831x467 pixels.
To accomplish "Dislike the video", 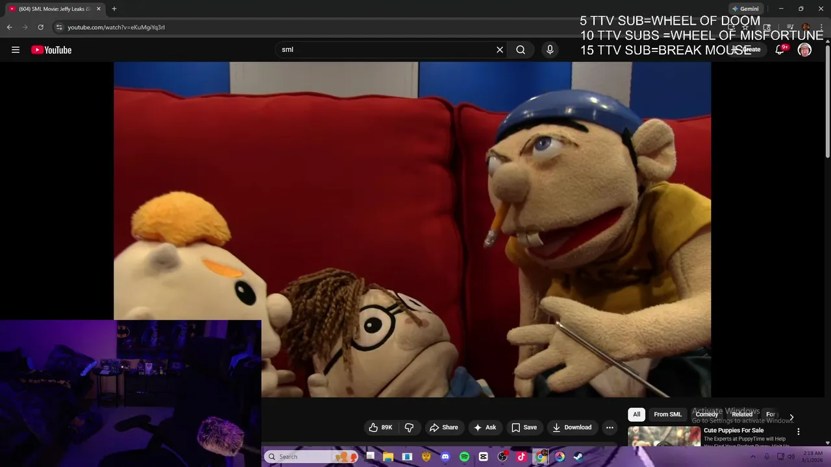I will click(x=409, y=427).
